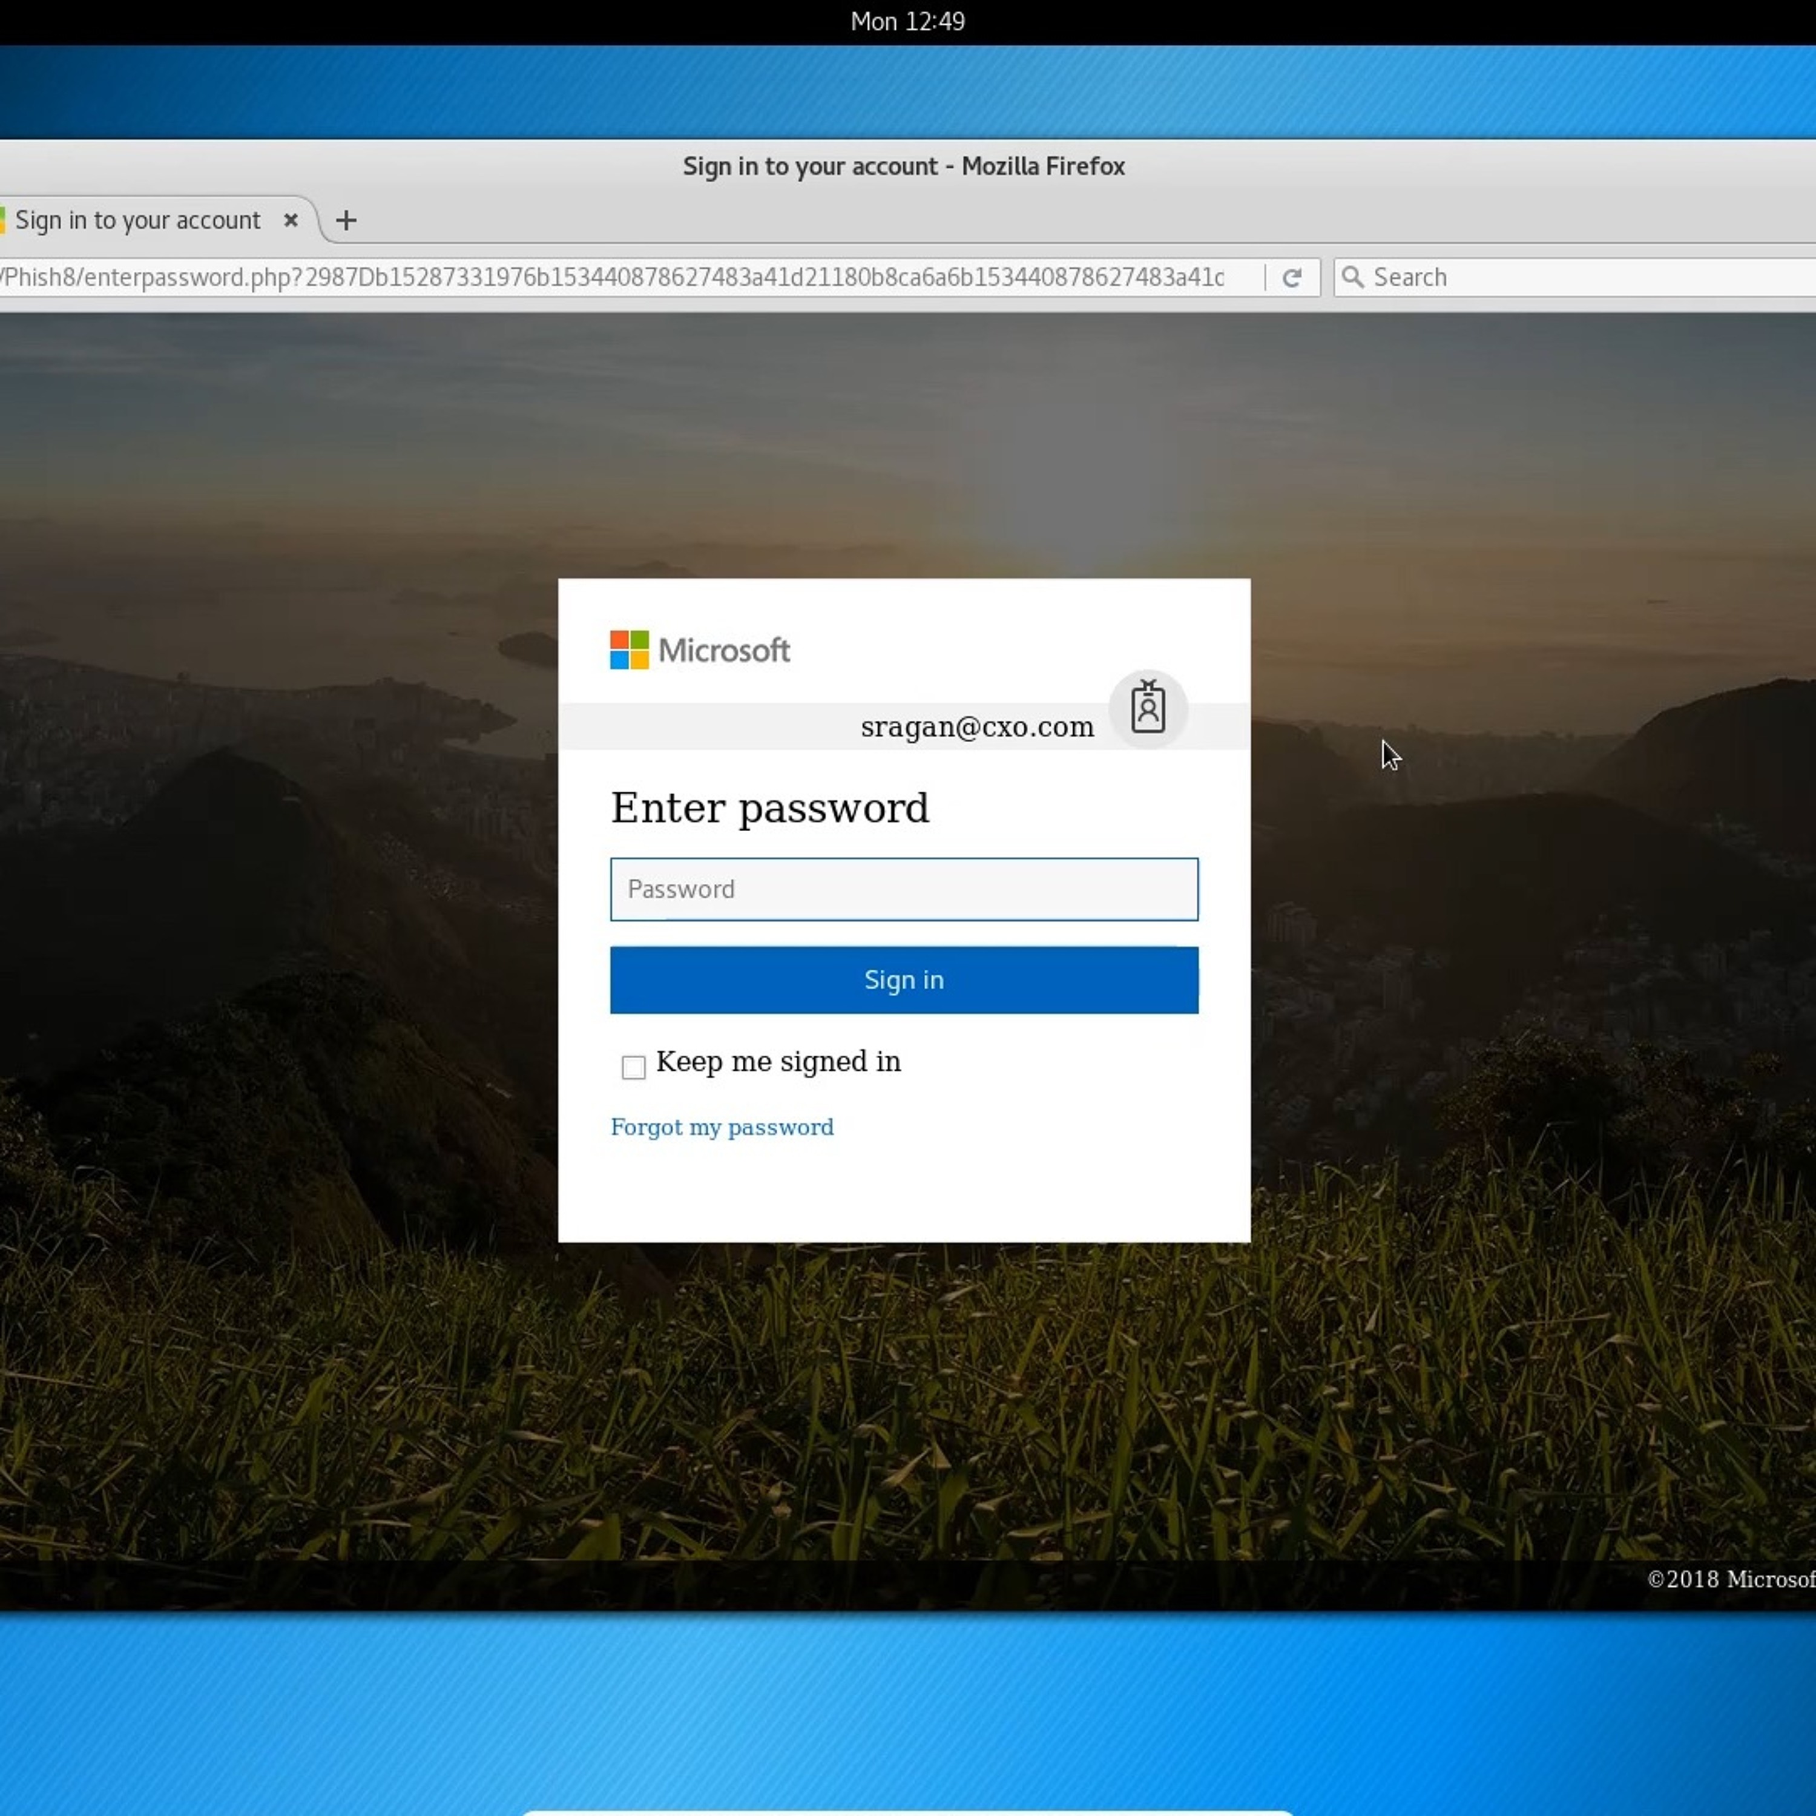Open the Mon 12:49 clock menu
The height and width of the screenshot is (1816, 1816).
(907, 21)
